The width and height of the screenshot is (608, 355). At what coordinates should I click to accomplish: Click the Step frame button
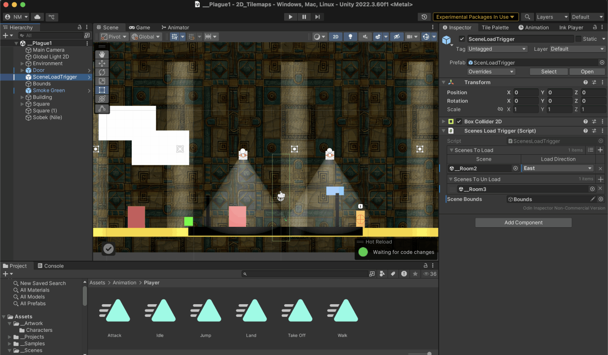coord(317,17)
